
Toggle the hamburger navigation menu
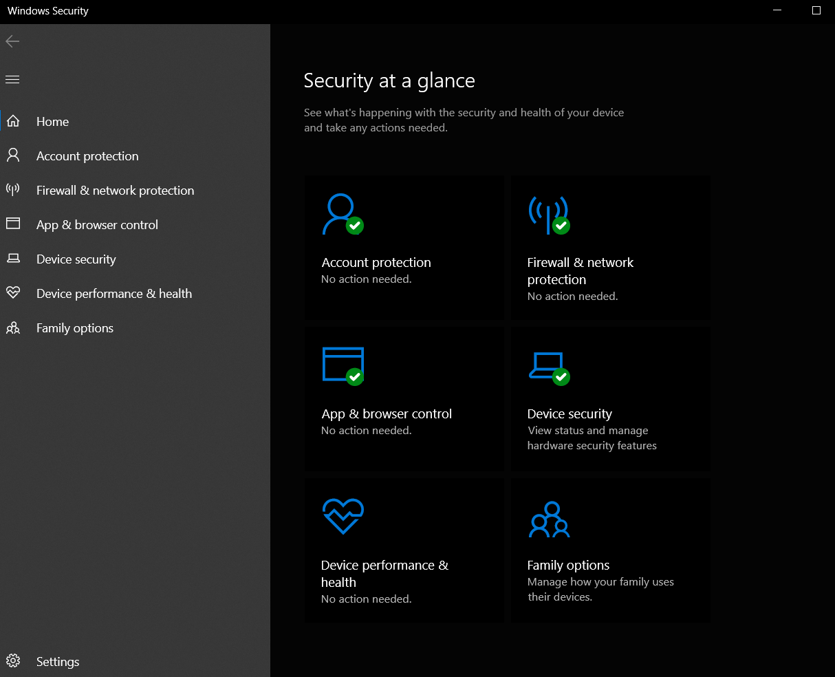tap(12, 80)
